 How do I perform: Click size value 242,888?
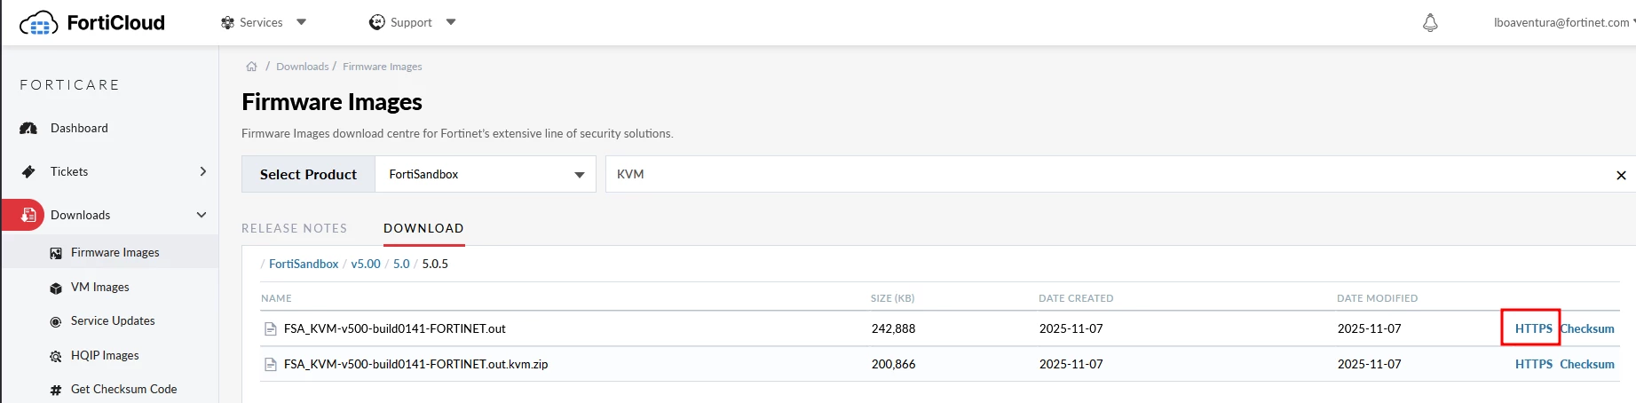[893, 328]
